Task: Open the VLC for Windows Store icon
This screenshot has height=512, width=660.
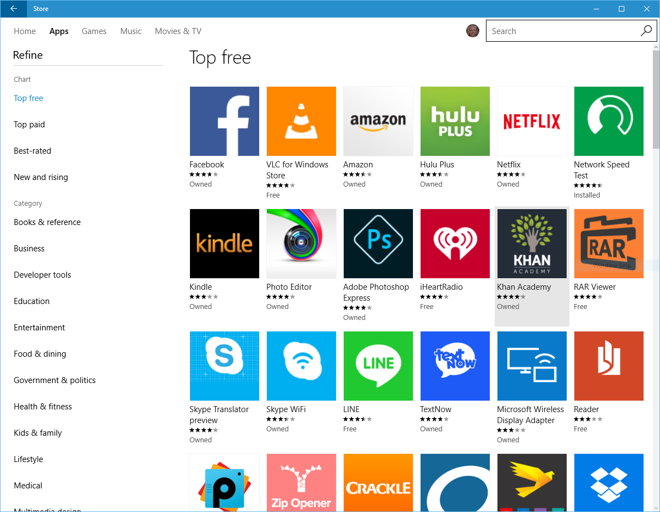Action: click(301, 121)
